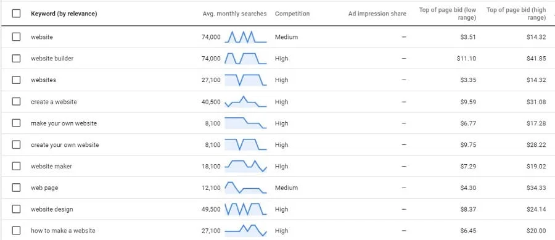
Task: View the "web page" searches sparkline
Action: click(245, 188)
